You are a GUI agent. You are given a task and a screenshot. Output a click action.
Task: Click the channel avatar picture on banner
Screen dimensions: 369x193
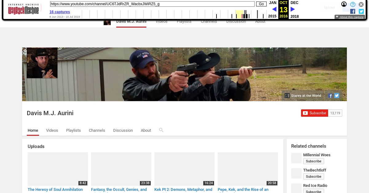pyautogui.click(x=42, y=63)
